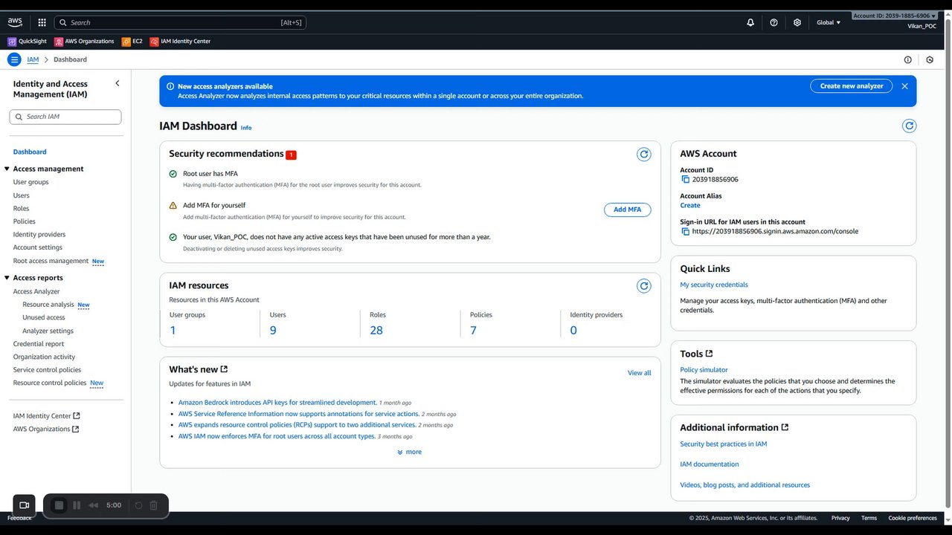This screenshot has height=535, width=952.
Task: Open User groups in the sidebar
Action: 31,182
